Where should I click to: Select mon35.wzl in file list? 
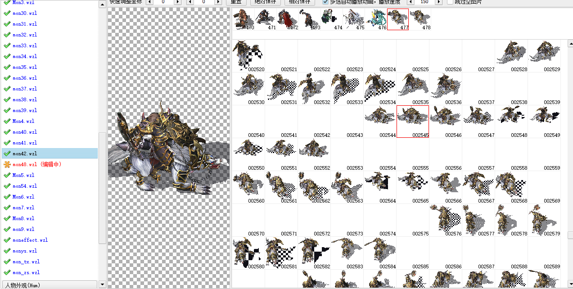25,67
